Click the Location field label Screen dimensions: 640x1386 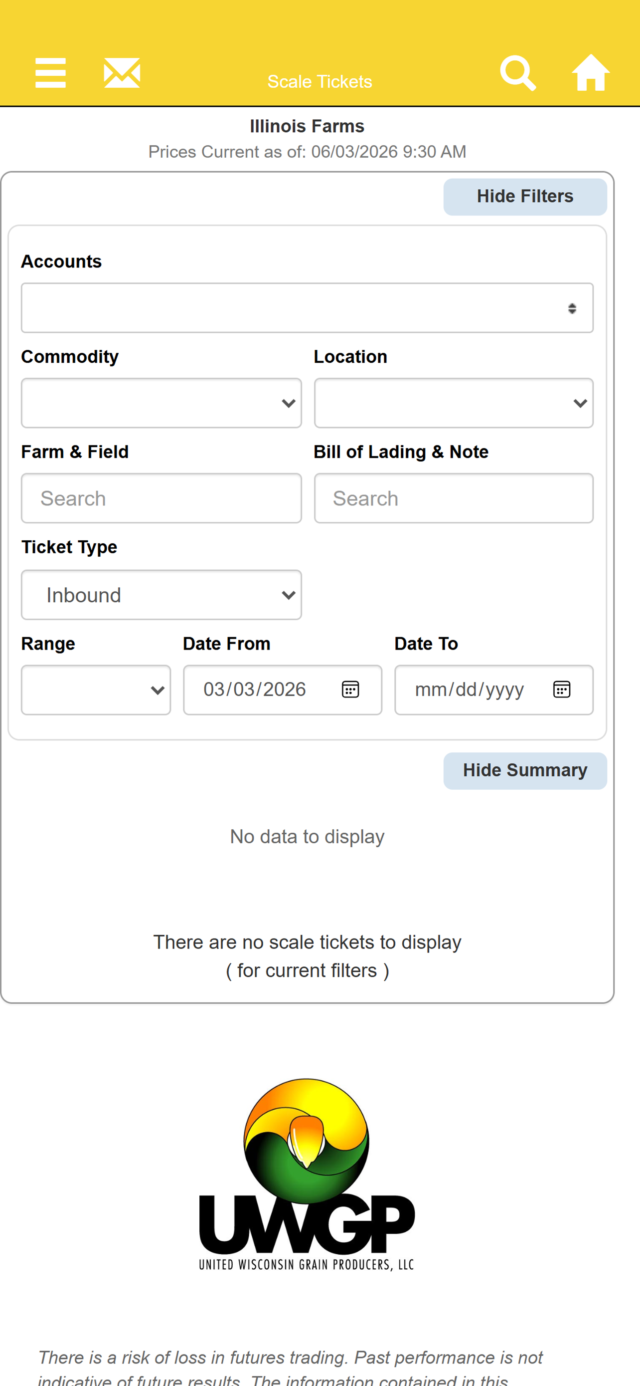click(x=350, y=357)
